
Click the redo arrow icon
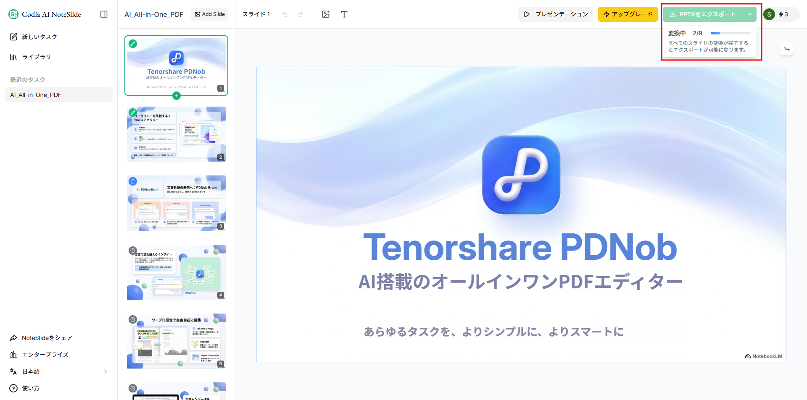pyautogui.click(x=300, y=14)
